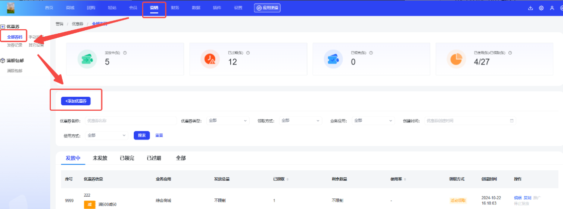
Task: Click the 已领取 column sort icon
Action: coord(287,179)
